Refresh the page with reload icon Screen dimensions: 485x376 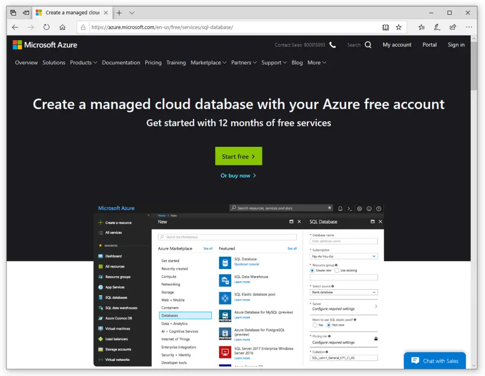tap(46, 27)
